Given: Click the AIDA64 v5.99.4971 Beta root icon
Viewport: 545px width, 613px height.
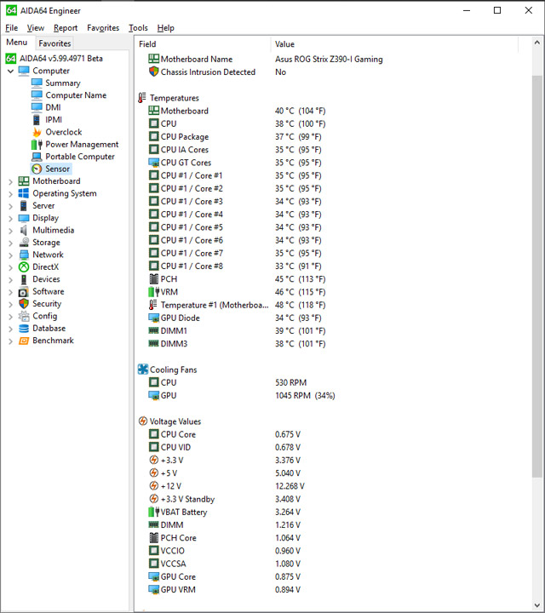Looking at the screenshot, I should coord(11,59).
